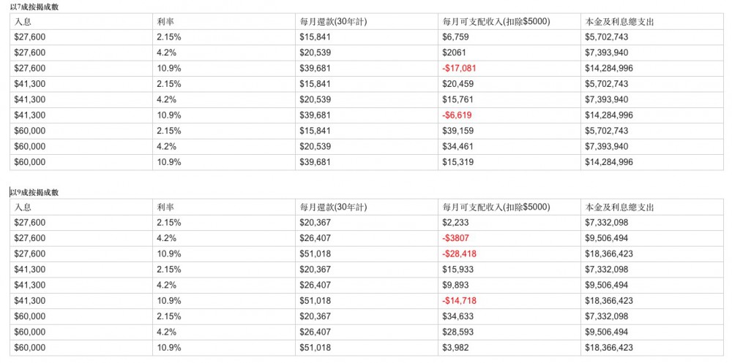The width and height of the screenshot is (732, 363).
Task: Select the $20,459 cell
Action: coord(457,84)
